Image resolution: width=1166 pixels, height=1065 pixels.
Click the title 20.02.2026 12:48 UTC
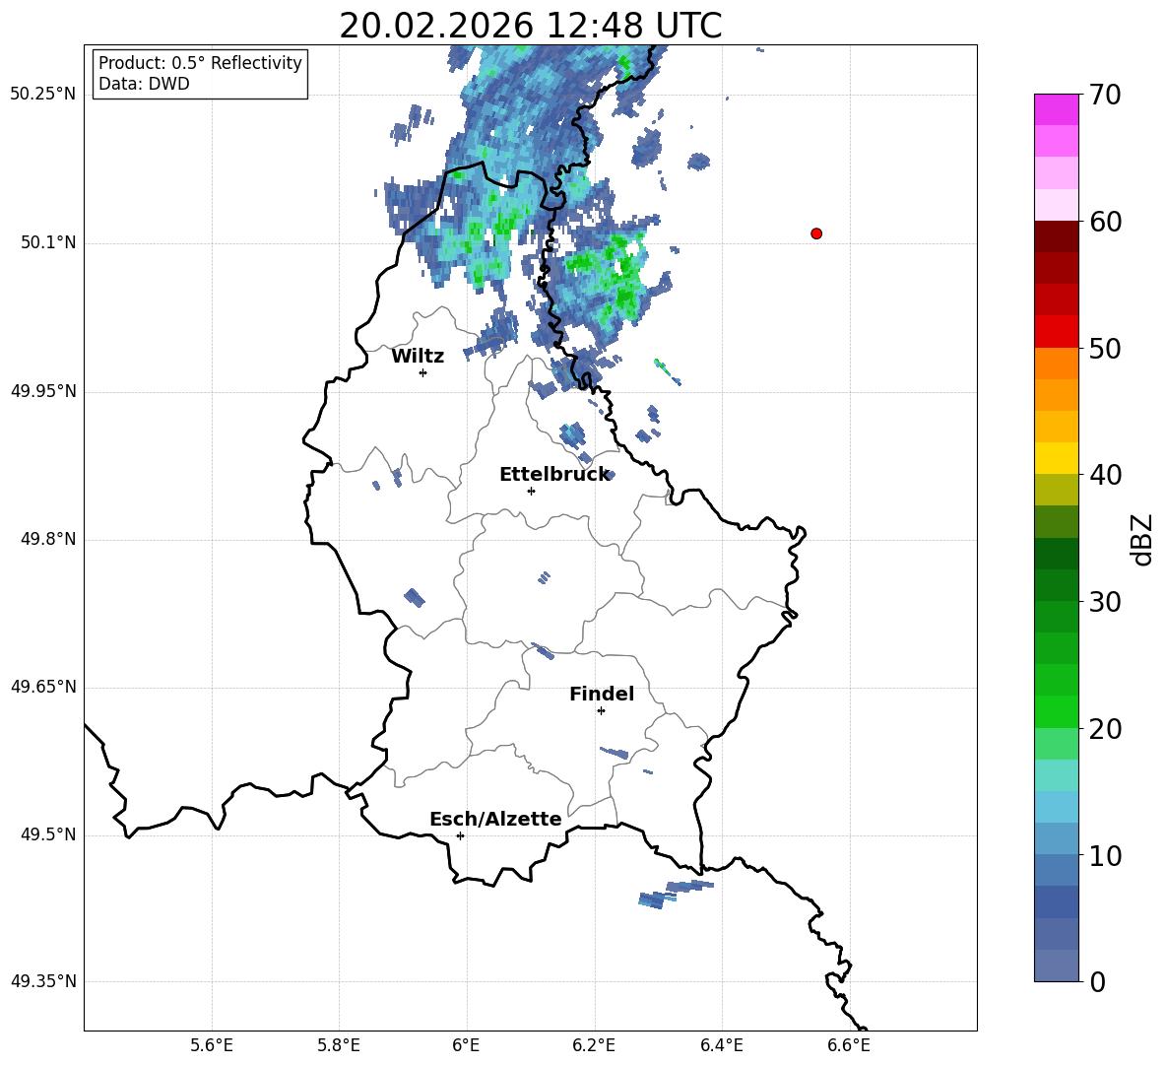530,26
